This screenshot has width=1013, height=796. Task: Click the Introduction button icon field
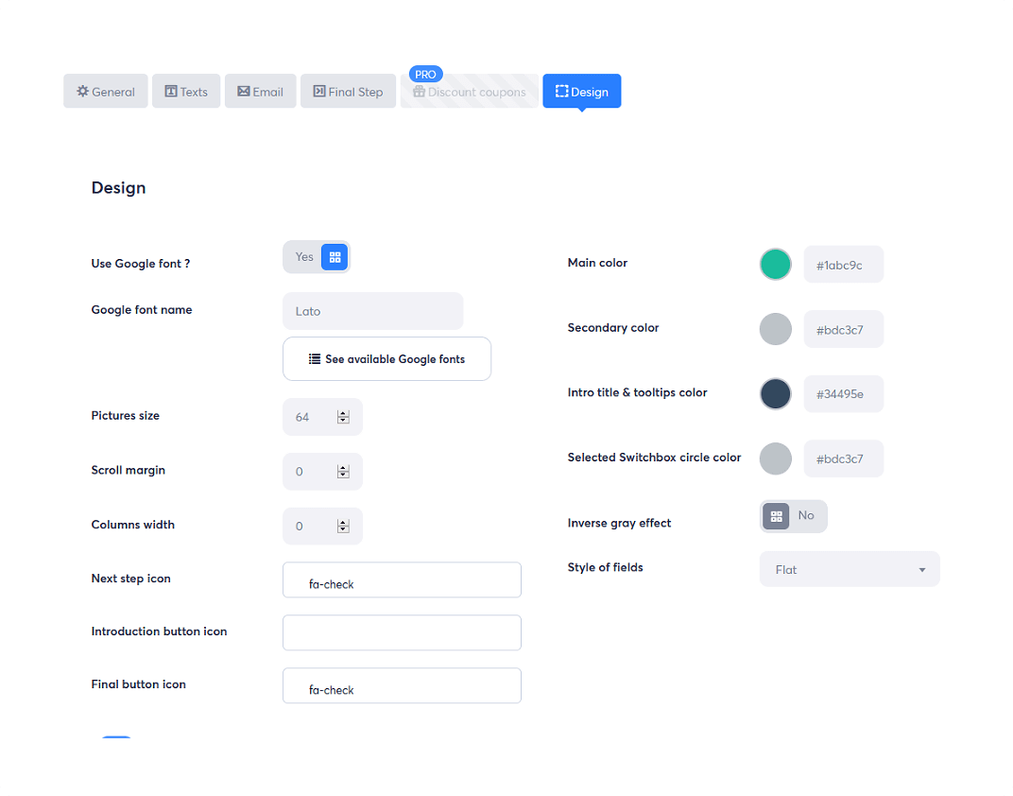(402, 632)
